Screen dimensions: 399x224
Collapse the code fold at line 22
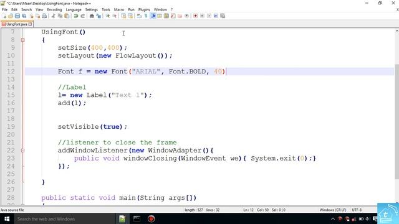[x=22, y=151]
